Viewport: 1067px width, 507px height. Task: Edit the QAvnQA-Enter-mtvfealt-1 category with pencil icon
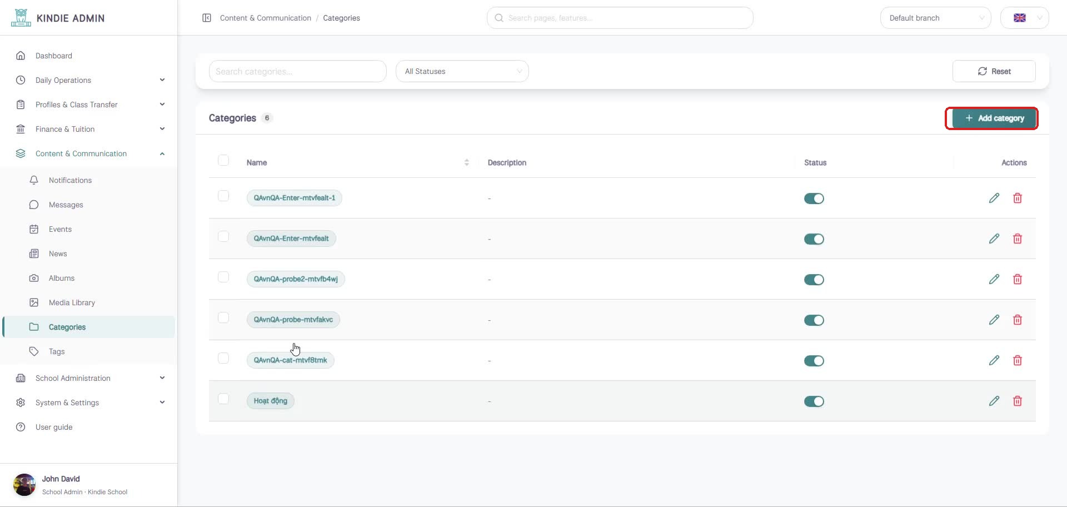point(994,198)
